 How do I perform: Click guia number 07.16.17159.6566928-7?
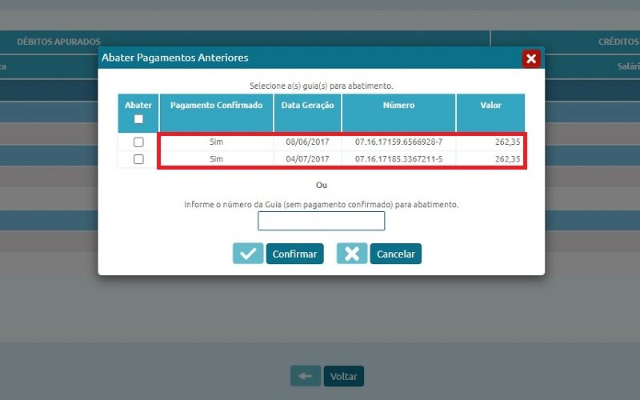pyautogui.click(x=398, y=142)
